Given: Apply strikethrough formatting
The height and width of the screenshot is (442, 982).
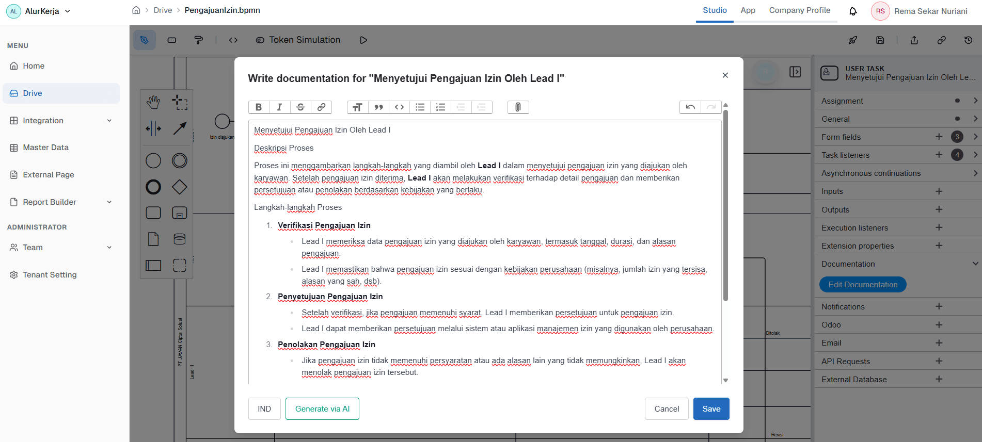Looking at the screenshot, I should [x=300, y=107].
